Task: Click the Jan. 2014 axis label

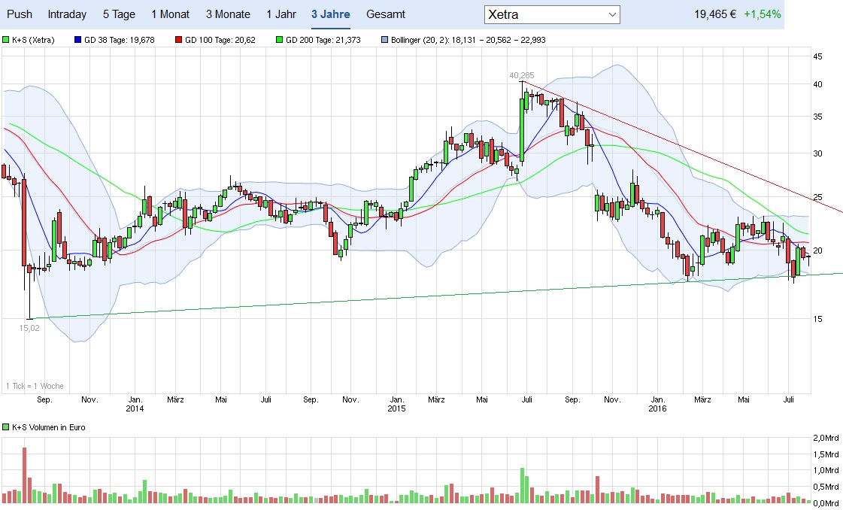Action: [x=135, y=404]
